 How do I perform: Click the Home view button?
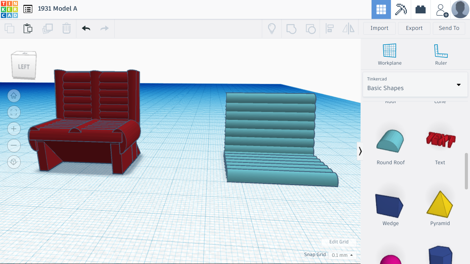point(14,96)
